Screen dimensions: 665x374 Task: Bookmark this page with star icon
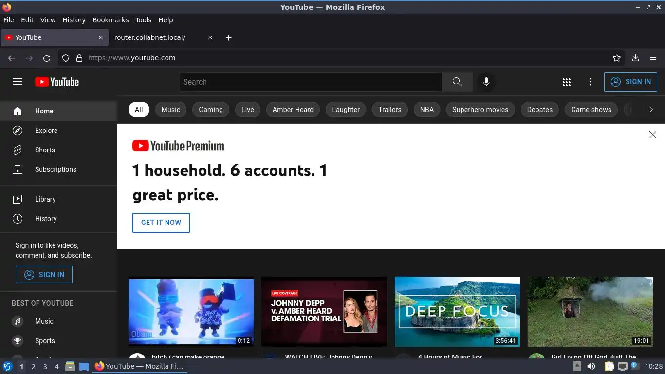(617, 58)
